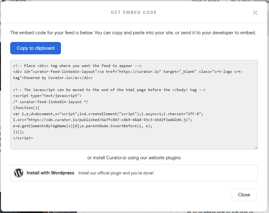Click the embed instructions paragraph text
This screenshot has height=213, width=269.
133,33
